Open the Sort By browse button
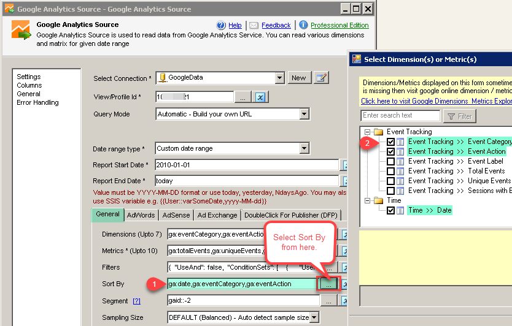The height and width of the screenshot is (326, 512). (328, 284)
